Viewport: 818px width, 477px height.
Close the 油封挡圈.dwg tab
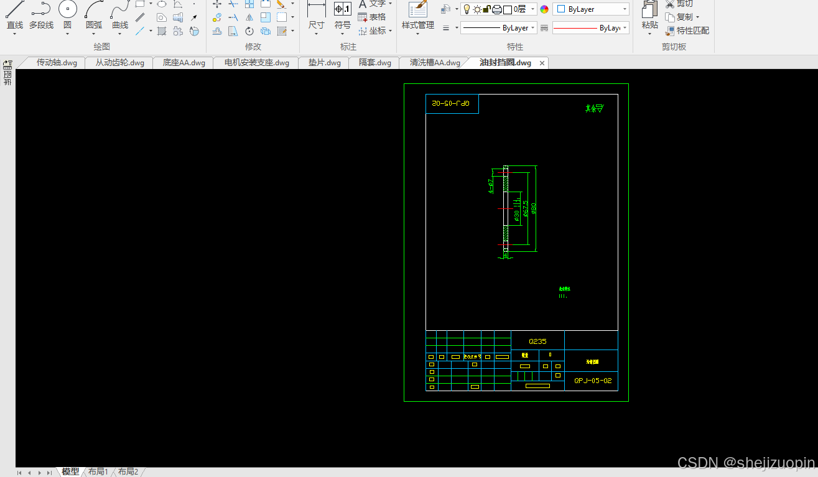tap(542, 63)
